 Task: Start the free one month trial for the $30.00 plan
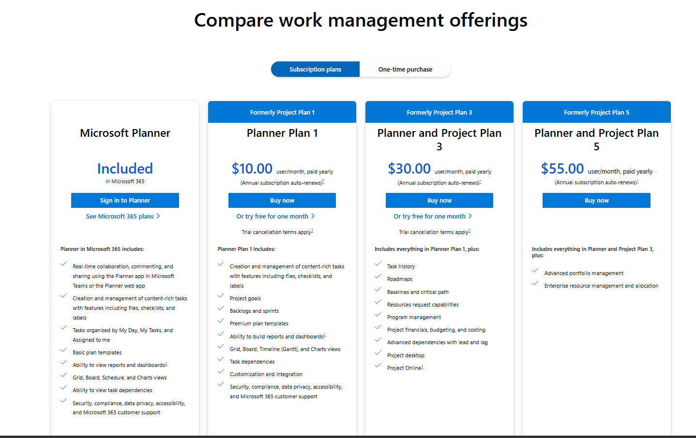click(x=433, y=216)
